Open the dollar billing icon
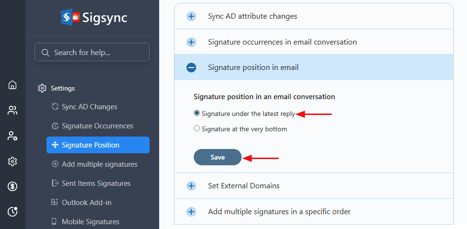This screenshot has height=229, width=467. pos(12,186)
